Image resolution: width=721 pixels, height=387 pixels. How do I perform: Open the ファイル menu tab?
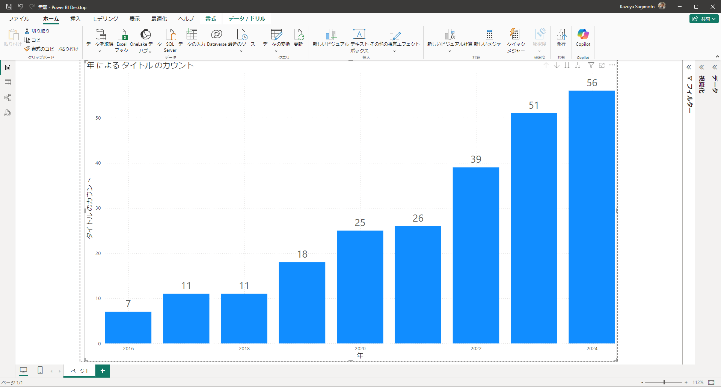point(19,19)
